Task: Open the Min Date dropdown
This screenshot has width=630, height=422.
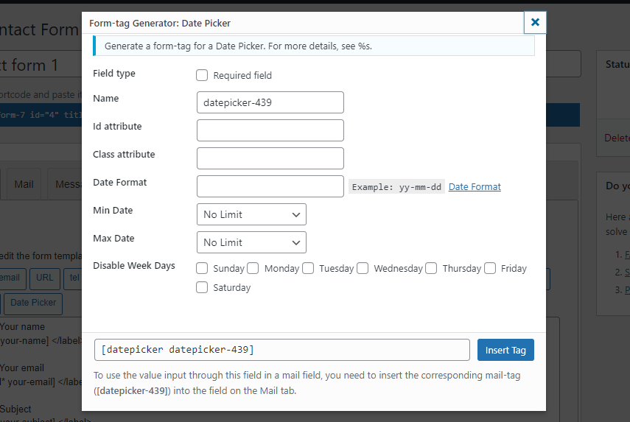Action: 251,214
